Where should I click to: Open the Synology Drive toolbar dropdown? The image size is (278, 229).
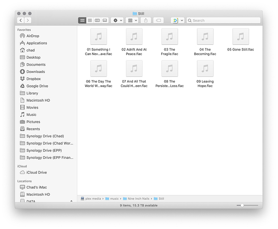(x=178, y=21)
